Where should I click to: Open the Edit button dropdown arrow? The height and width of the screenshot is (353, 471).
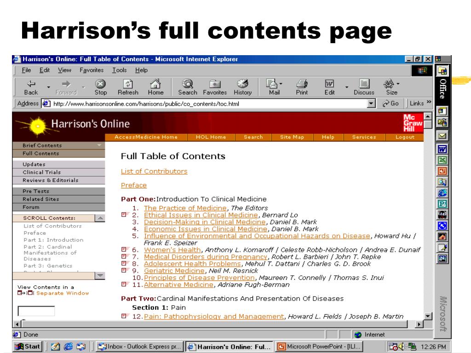click(347, 87)
